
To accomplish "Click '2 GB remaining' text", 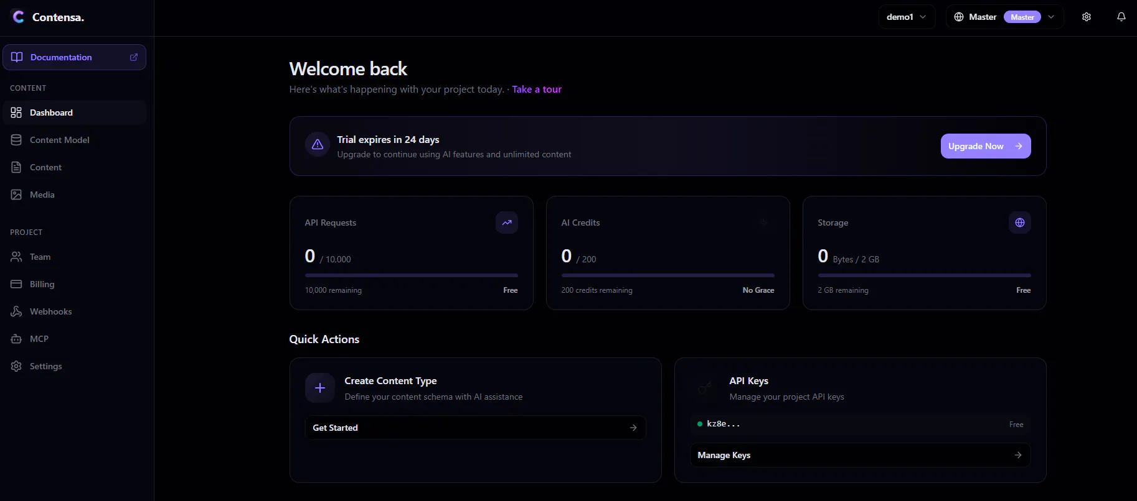I will 843,290.
